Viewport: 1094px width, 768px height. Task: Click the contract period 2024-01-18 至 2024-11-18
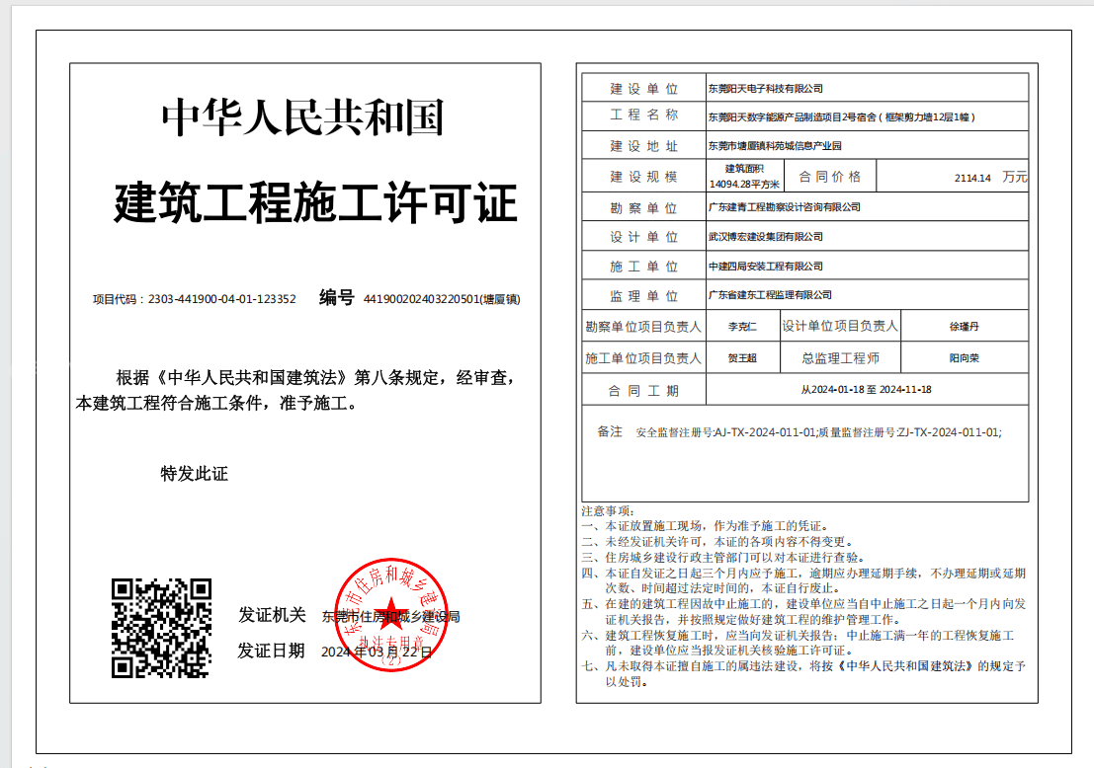coord(866,390)
